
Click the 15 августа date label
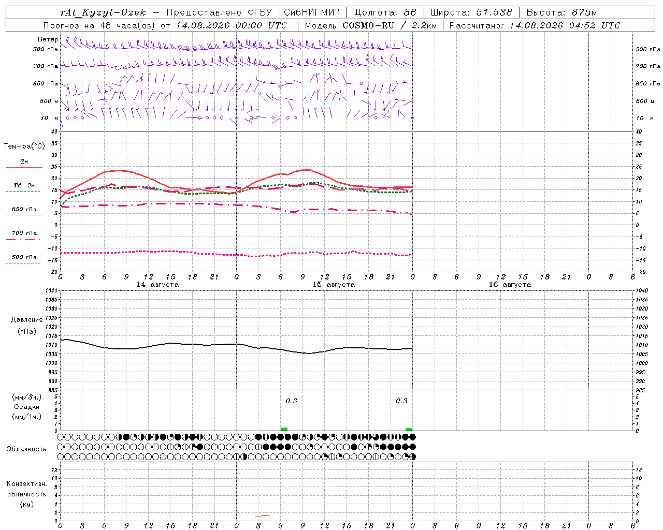(334, 284)
